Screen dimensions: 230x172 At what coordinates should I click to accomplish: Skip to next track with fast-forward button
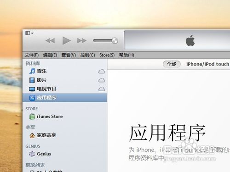[x=82, y=41]
